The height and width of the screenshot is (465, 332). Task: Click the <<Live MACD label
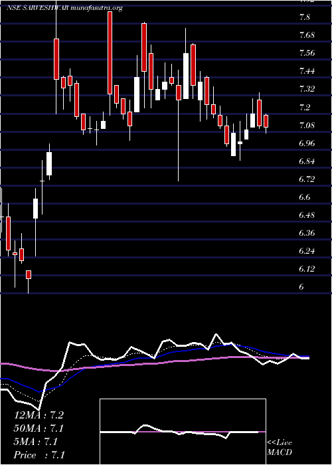pos(280,448)
